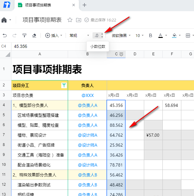Close the 项目事项排期表 tab
Image resolution: width=194 pixels, height=196 pixels.
[x=73, y=5]
